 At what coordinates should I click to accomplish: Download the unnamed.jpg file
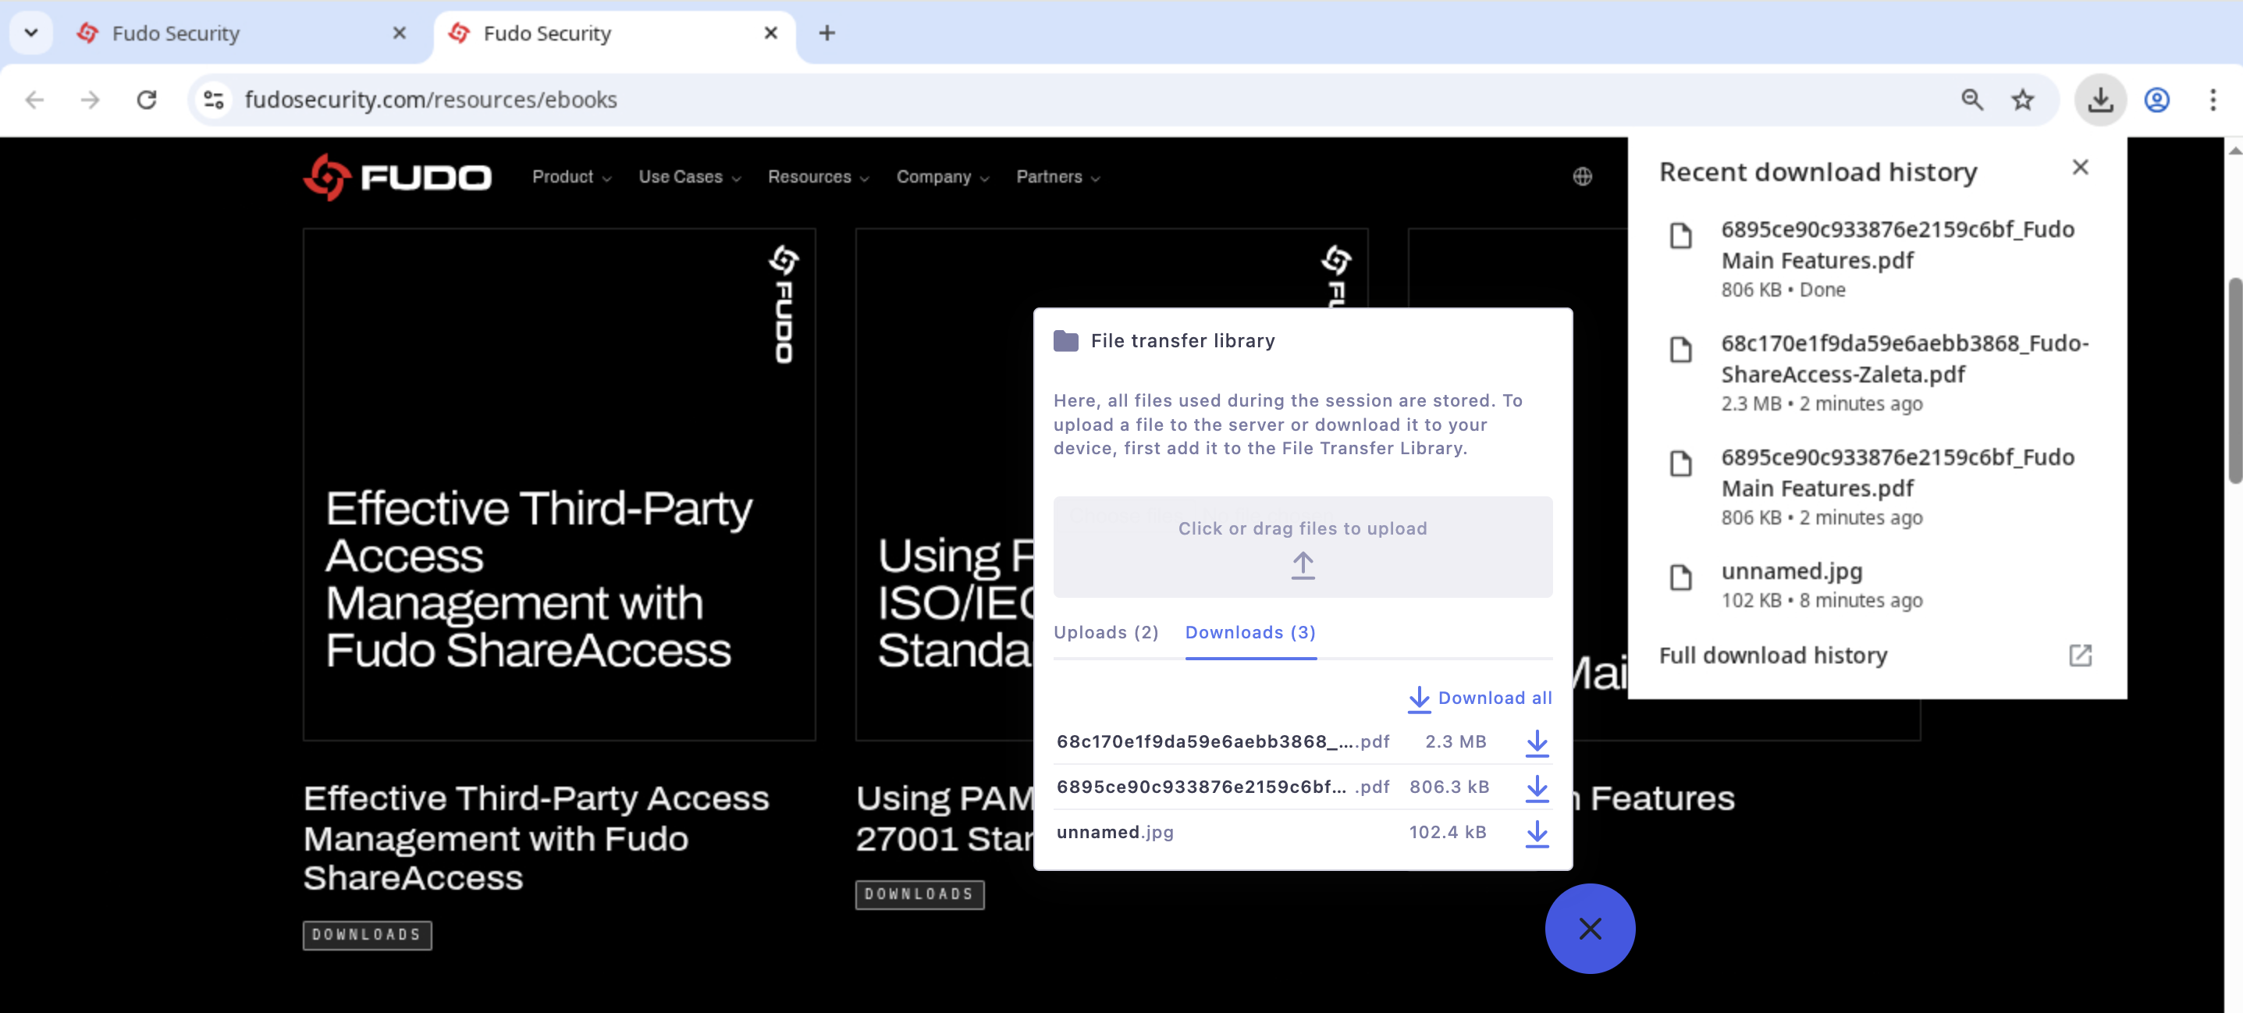pos(1537,833)
